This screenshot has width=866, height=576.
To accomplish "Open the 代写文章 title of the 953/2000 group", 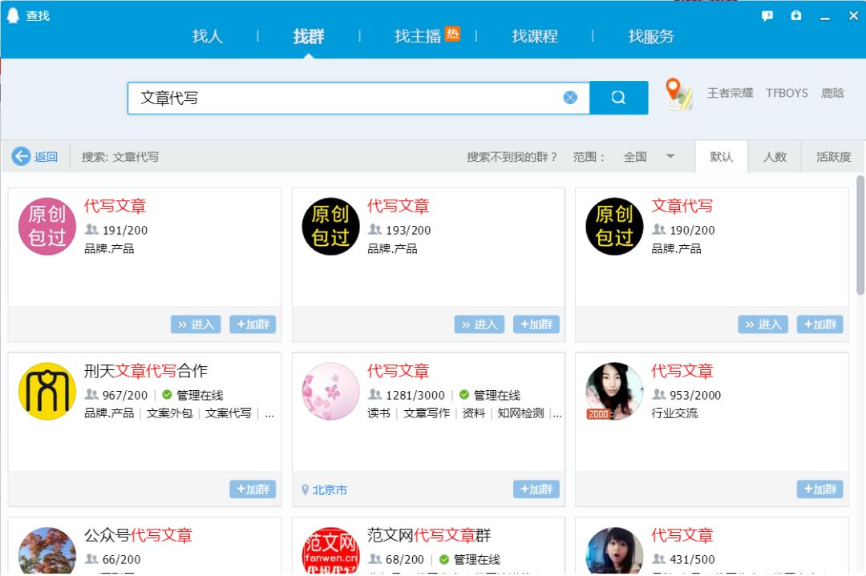I will [682, 371].
